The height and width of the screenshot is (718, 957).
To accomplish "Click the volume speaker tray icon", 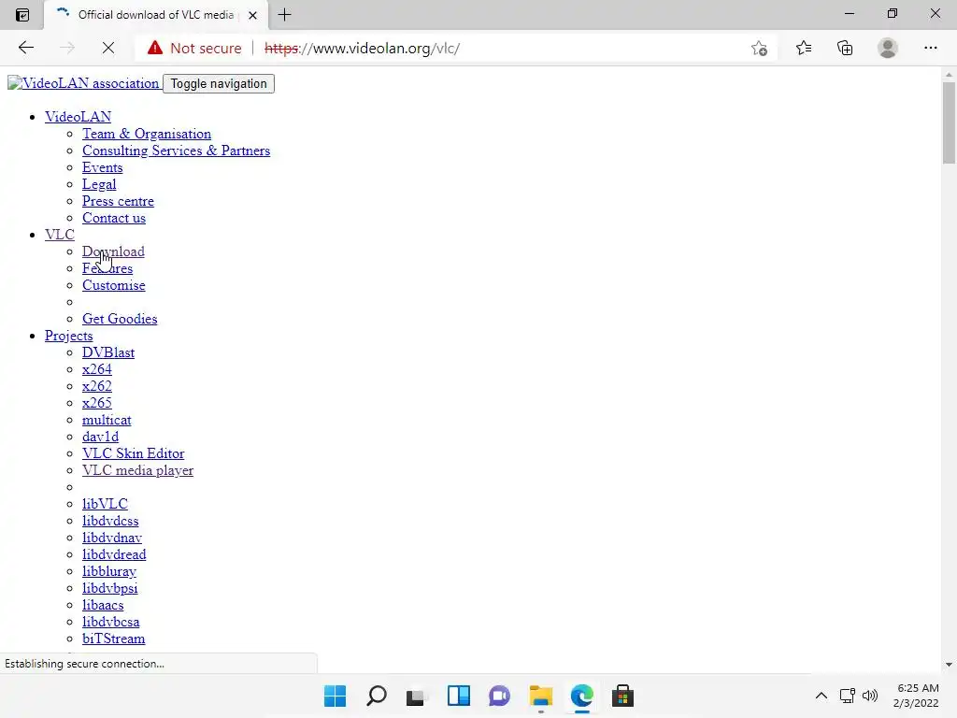I will [x=870, y=696].
